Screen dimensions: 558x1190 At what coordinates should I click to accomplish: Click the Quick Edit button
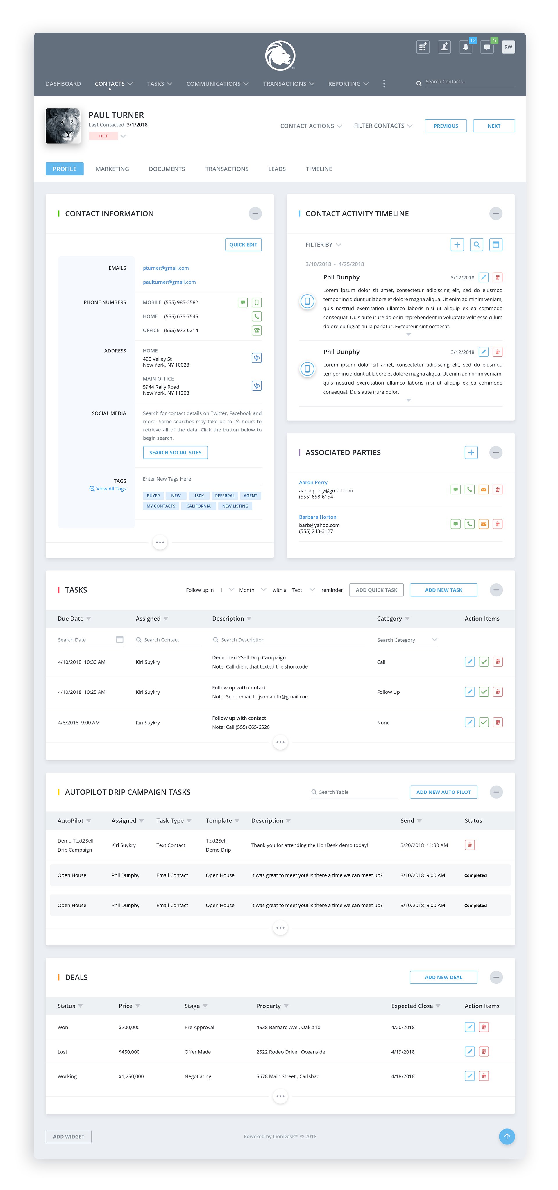(243, 245)
